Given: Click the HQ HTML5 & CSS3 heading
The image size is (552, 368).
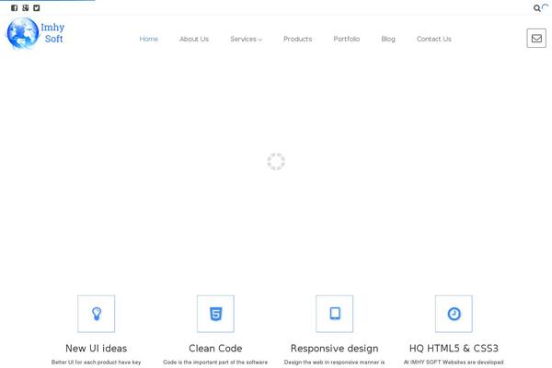Looking at the screenshot, I should [454, 349].
